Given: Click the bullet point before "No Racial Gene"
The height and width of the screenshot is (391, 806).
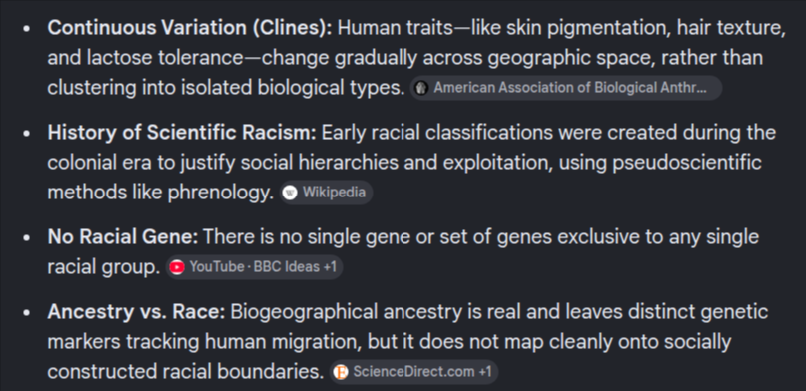Looking at the screenshot, I should tap(27, 237).
